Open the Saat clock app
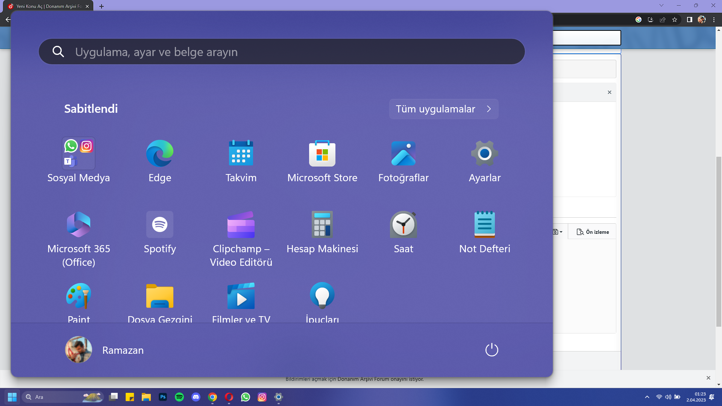Screen dimensions: 722x406 point(403,232)
